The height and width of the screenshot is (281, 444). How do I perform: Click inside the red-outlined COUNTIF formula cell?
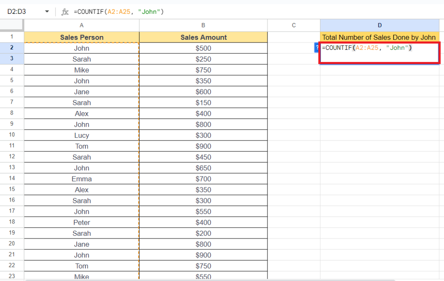tap(379, 54)
